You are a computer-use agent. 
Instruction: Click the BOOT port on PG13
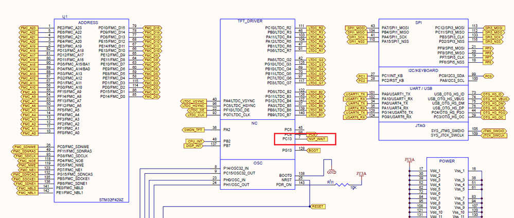tap(313, 151)
